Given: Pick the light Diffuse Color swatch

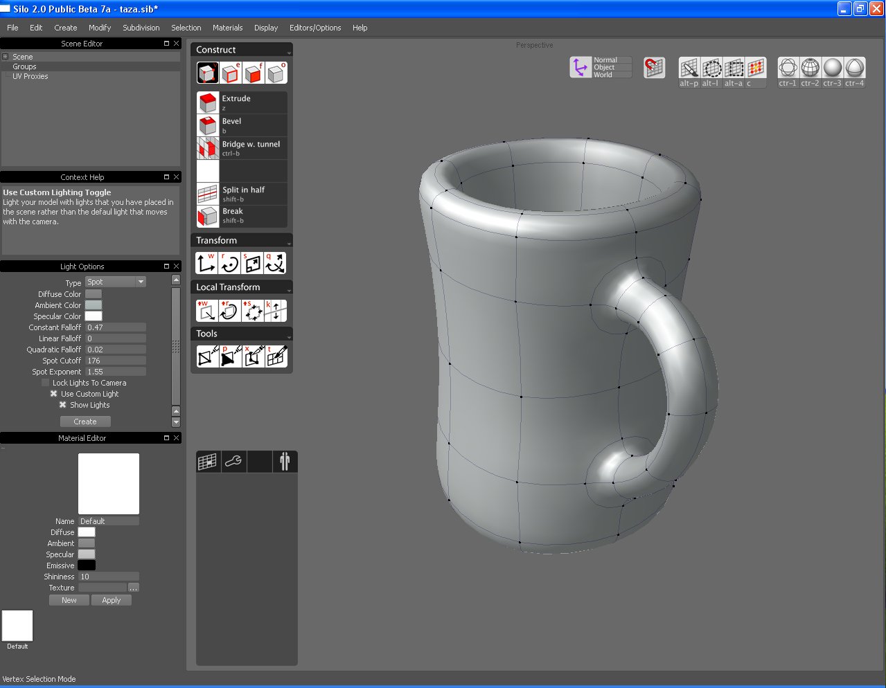Looking at the screenshot, I should point(94,294).
